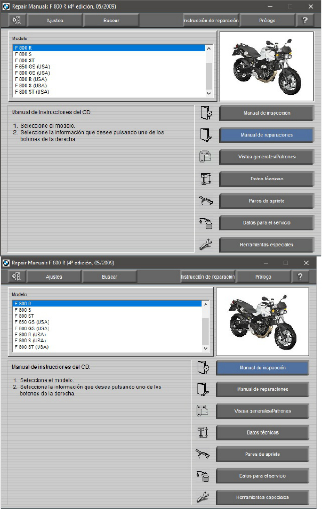Click help question mark in lower window

300,276
